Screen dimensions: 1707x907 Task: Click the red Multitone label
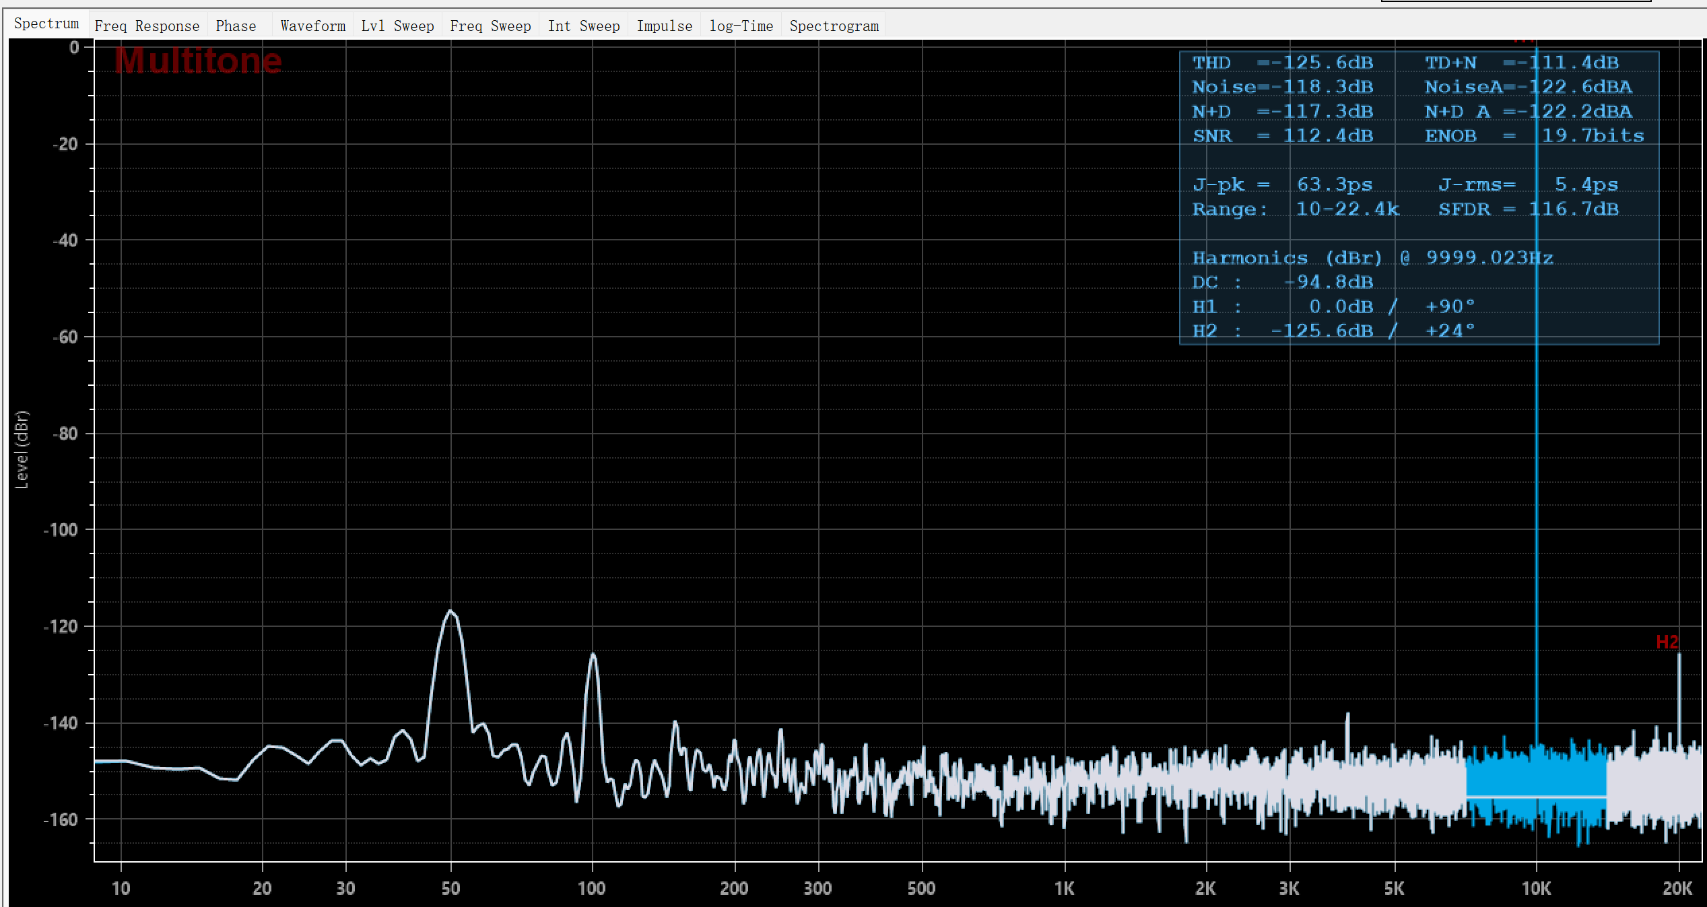tap(198, 61)
